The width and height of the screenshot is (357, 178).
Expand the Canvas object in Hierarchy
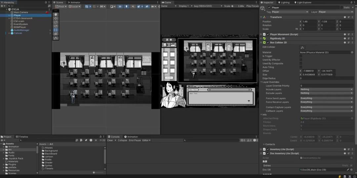pos(9,33)
